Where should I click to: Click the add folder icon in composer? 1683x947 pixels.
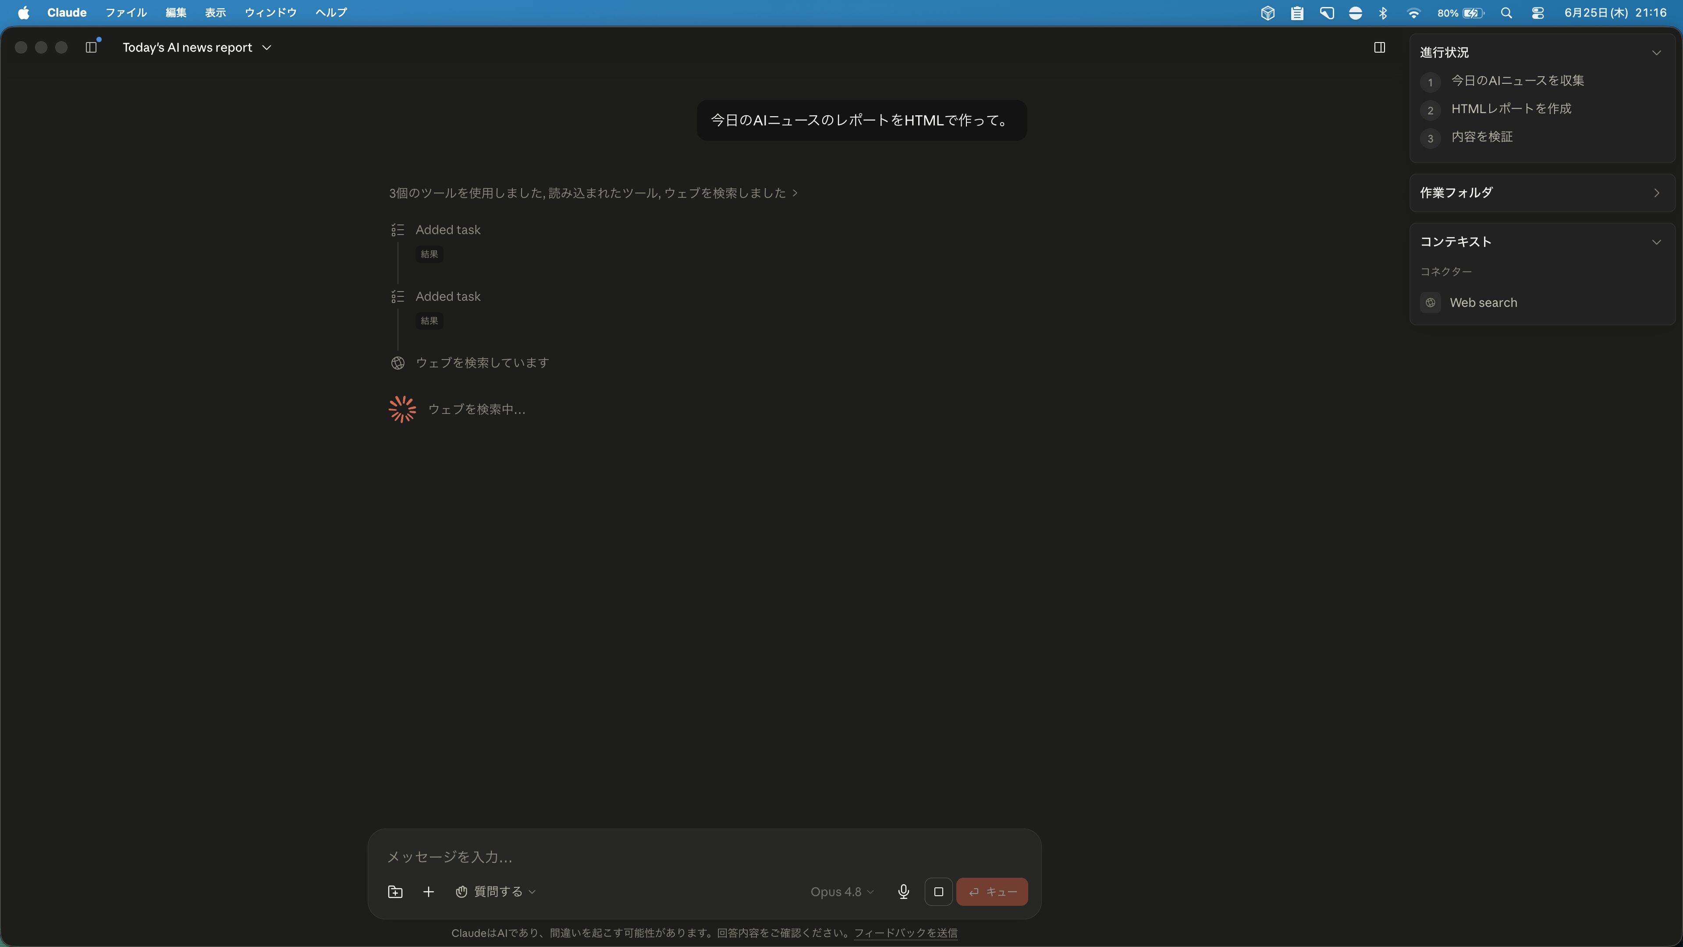395,892
